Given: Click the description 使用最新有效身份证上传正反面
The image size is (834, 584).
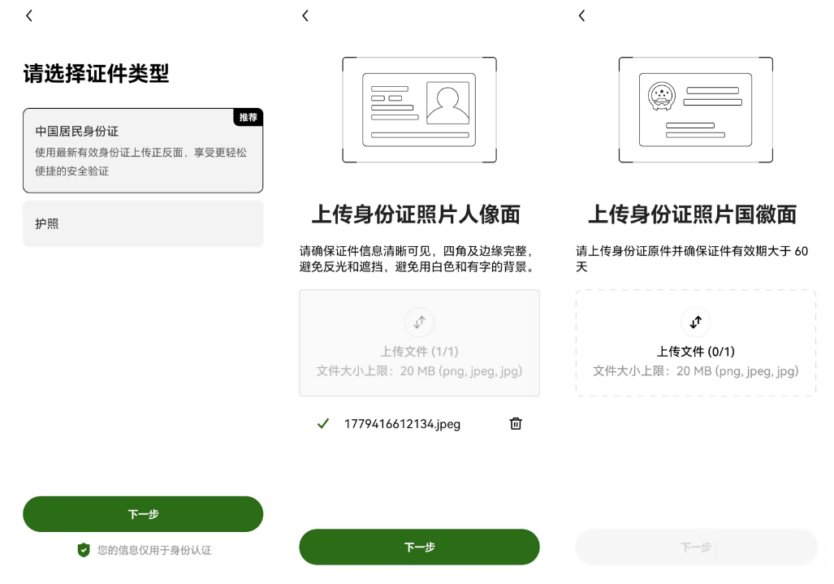Looking at the screenshot, I should [x=141, y=162].
